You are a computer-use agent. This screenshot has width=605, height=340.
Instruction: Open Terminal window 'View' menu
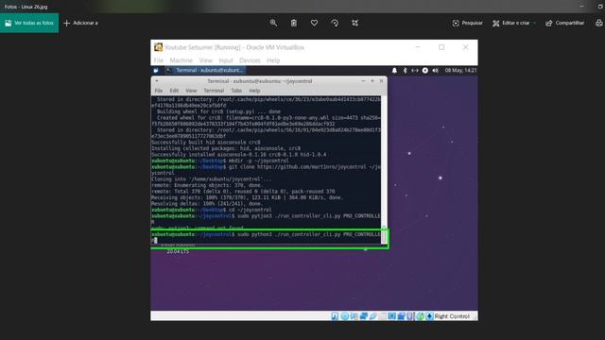[191, 91]
